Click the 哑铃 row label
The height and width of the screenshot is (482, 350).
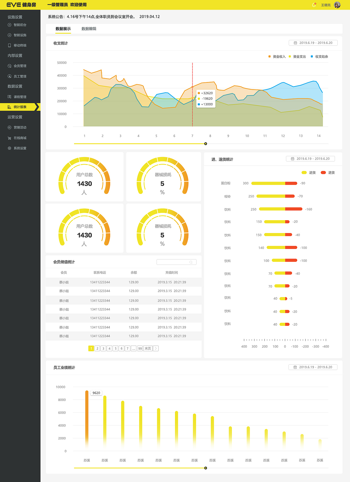click(x=227, y=196)
